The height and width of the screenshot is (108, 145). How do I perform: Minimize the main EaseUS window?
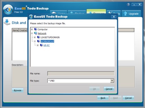click(x=134, y=5)
